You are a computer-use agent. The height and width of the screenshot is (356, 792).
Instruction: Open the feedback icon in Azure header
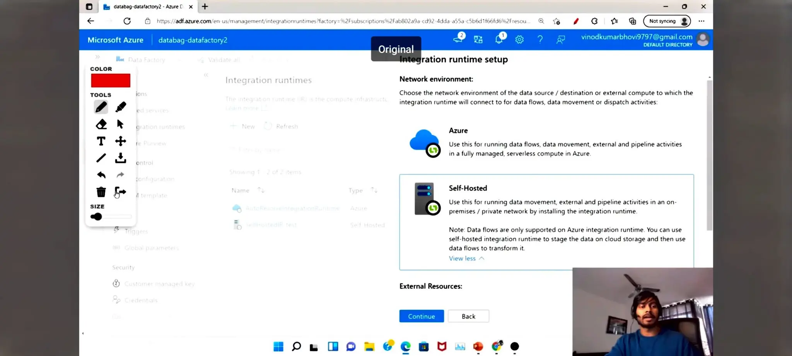(560, 39)
